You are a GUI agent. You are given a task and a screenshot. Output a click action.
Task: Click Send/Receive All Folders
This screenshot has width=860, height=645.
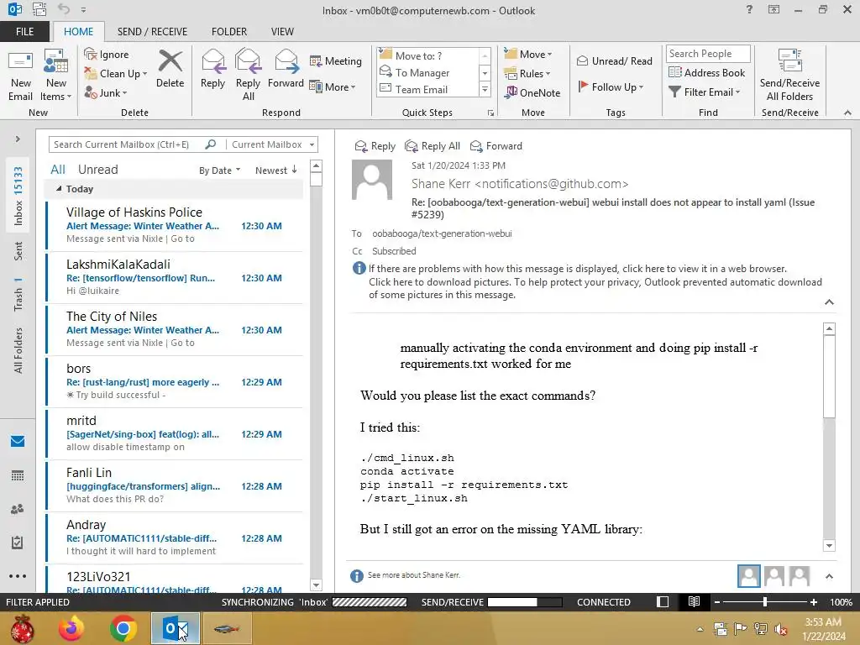789,76
